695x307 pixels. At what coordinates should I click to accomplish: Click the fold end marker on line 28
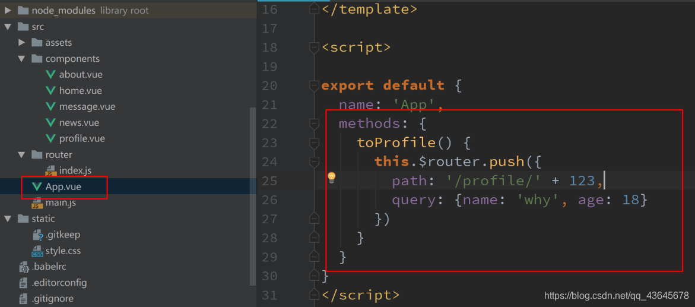pyautogui.click(x=314, y=238)
